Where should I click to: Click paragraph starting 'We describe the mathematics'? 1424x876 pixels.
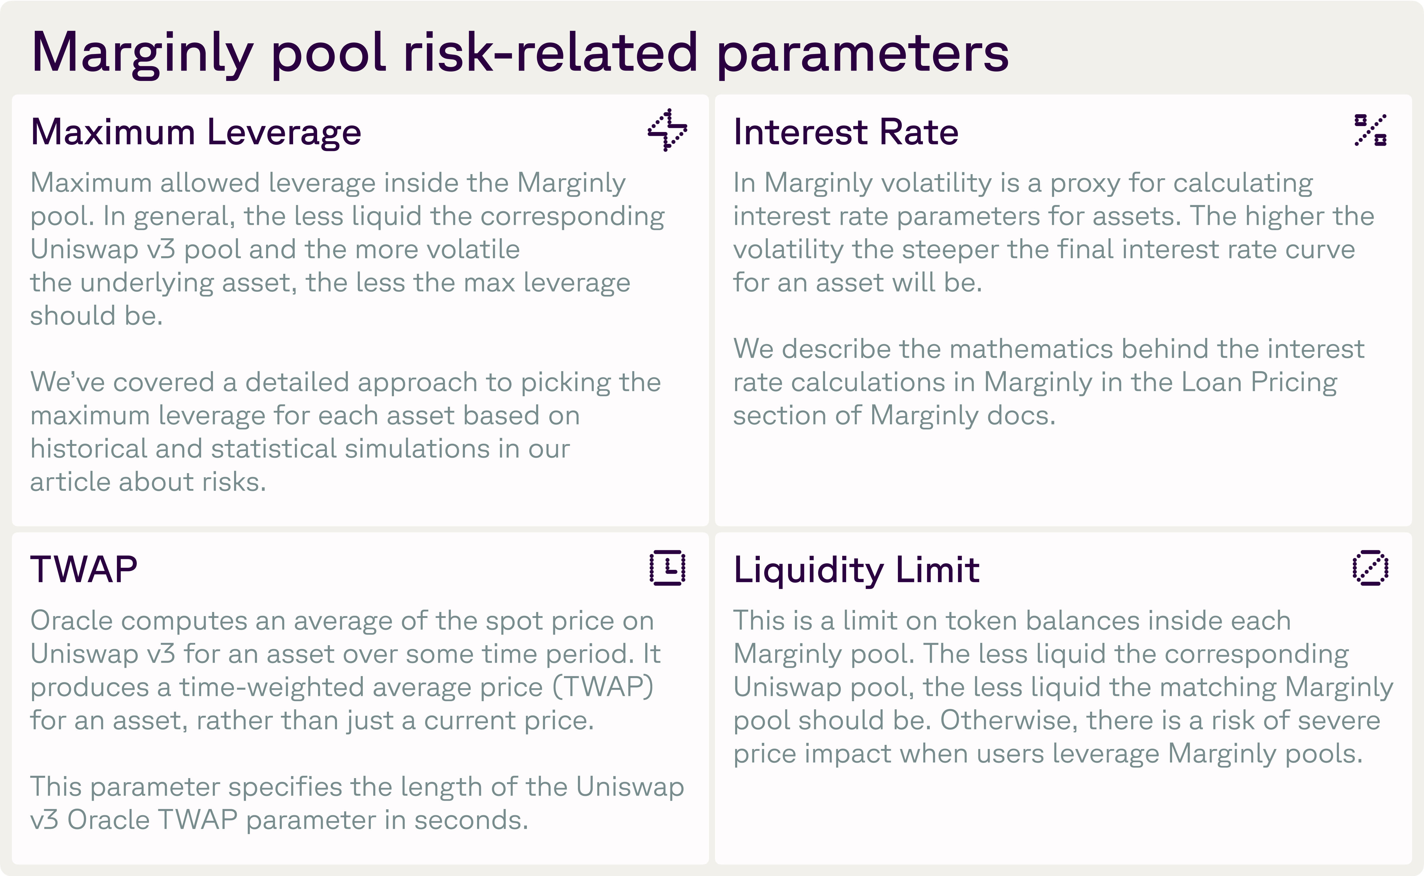pos(1049,382)
